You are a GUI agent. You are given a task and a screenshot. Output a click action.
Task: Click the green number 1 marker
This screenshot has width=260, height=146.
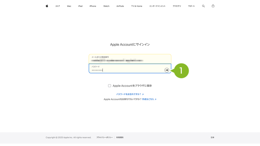click(181, 70)
